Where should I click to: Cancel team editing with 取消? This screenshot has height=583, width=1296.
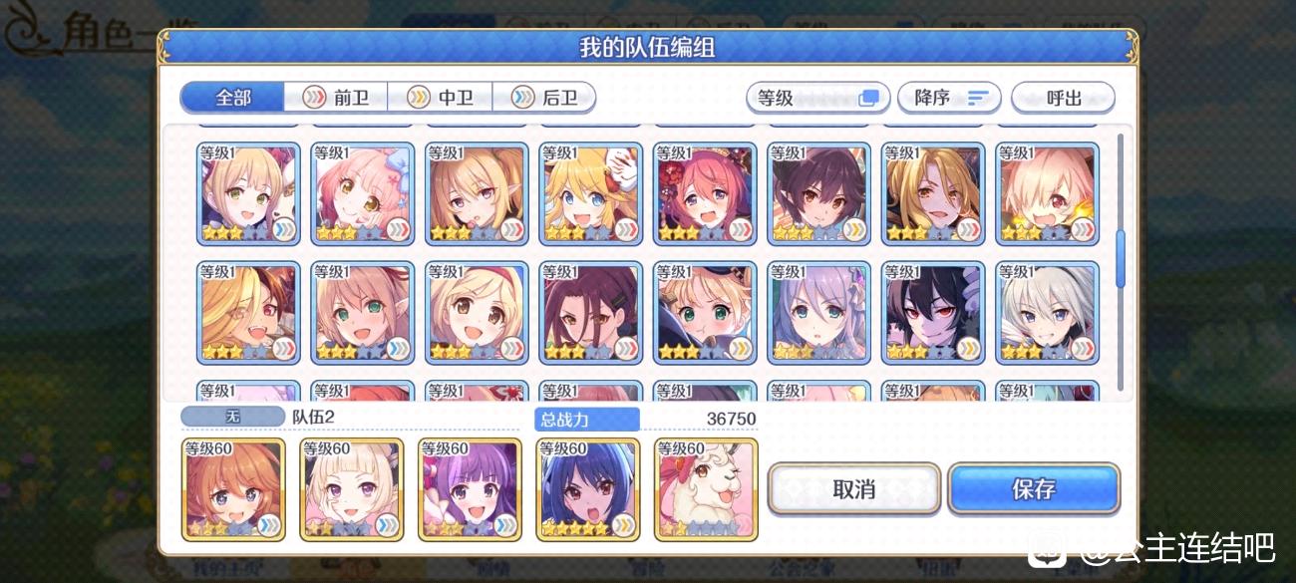click(854, 489)
